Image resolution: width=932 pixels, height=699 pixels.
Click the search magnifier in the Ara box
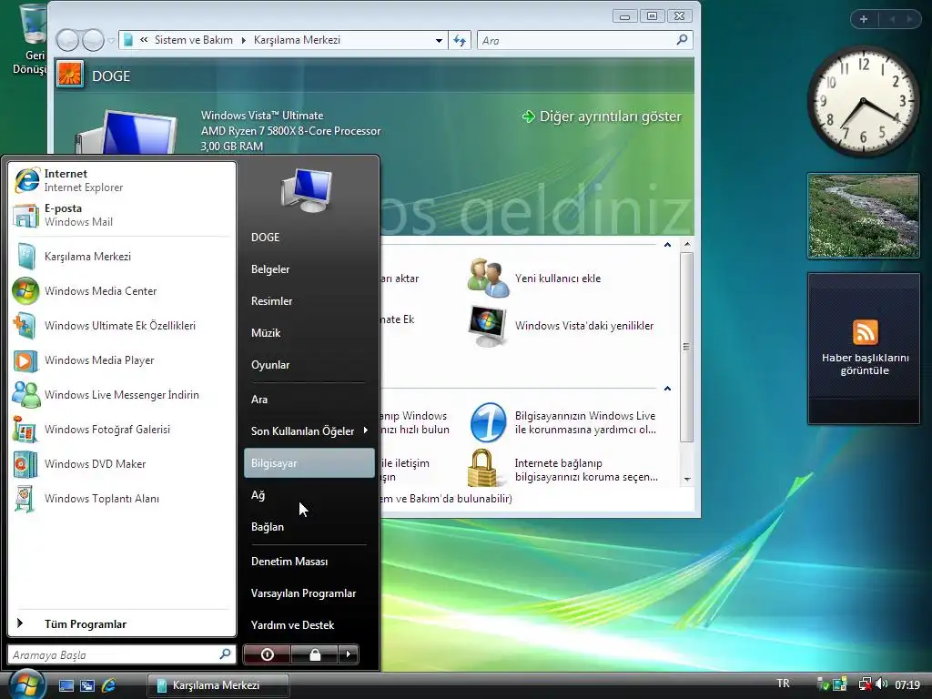[682, 40]
